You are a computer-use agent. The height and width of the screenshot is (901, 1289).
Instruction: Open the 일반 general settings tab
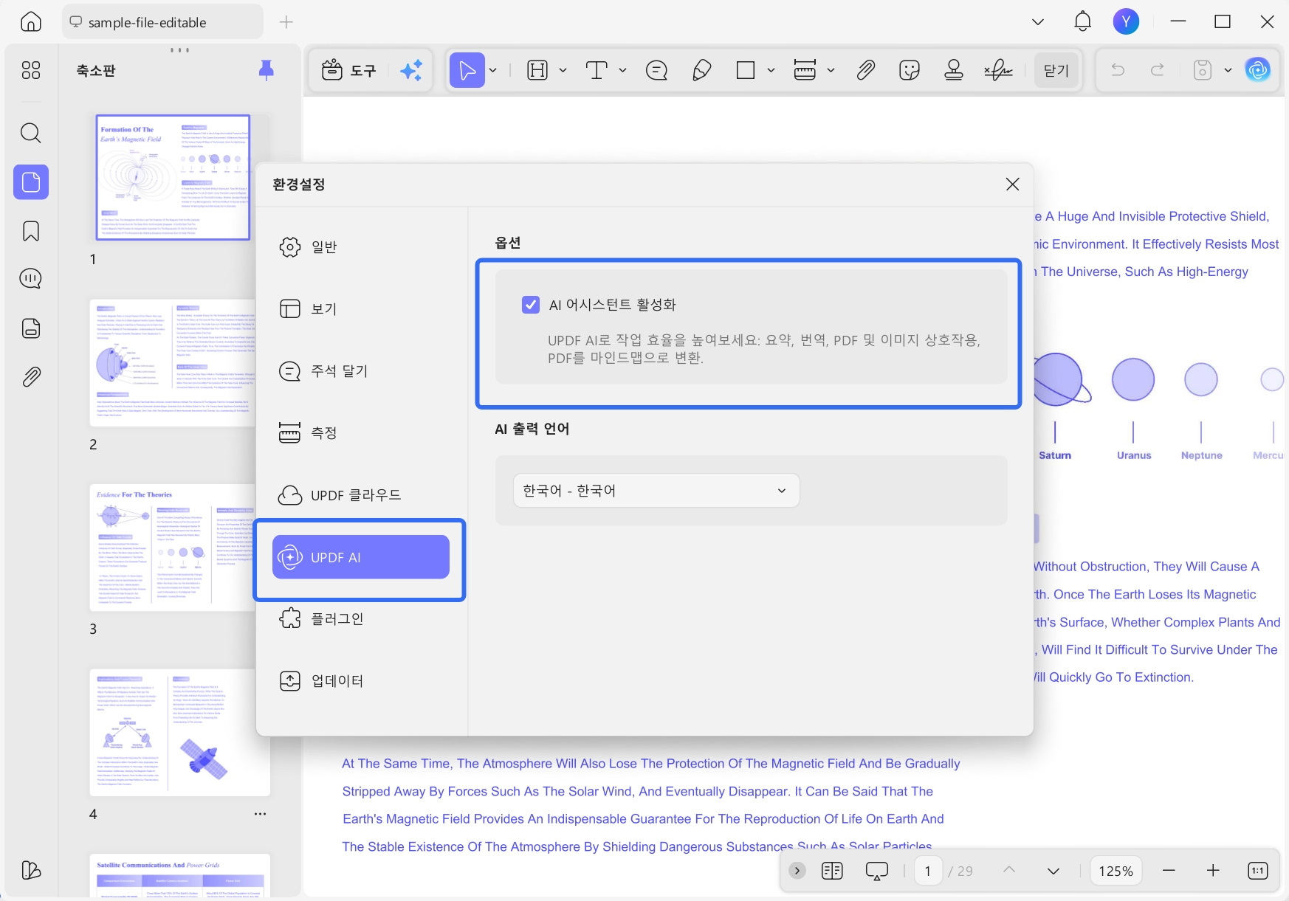point(362,246)
